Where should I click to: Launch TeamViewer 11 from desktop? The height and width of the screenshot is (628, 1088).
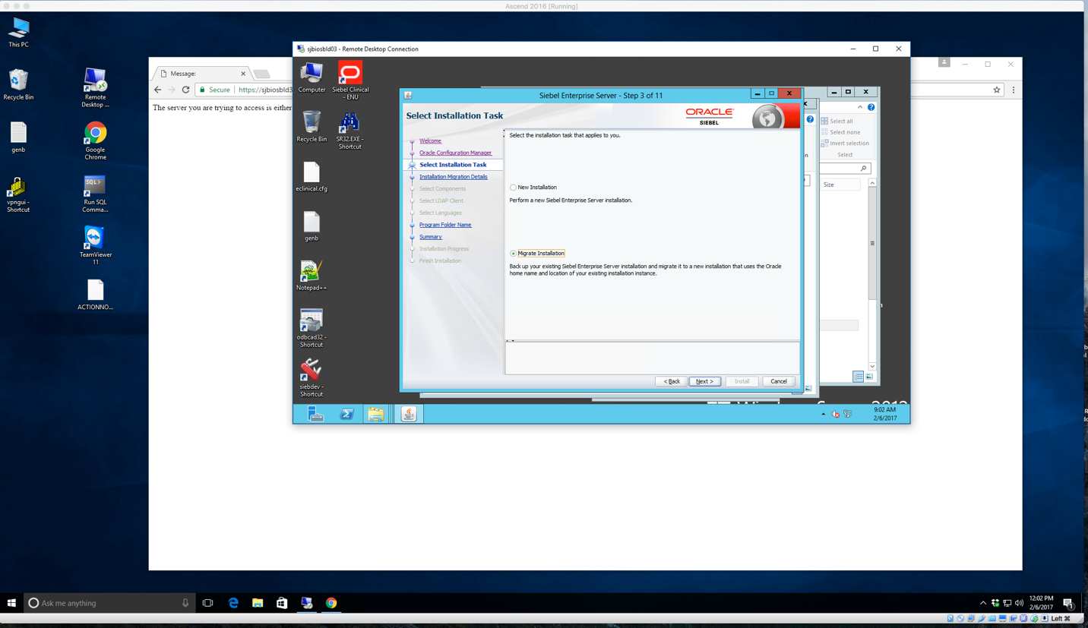pos(95,246)
